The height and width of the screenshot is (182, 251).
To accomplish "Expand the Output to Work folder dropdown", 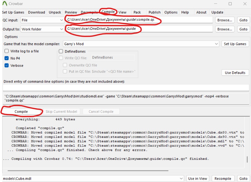I will (42, 29).
